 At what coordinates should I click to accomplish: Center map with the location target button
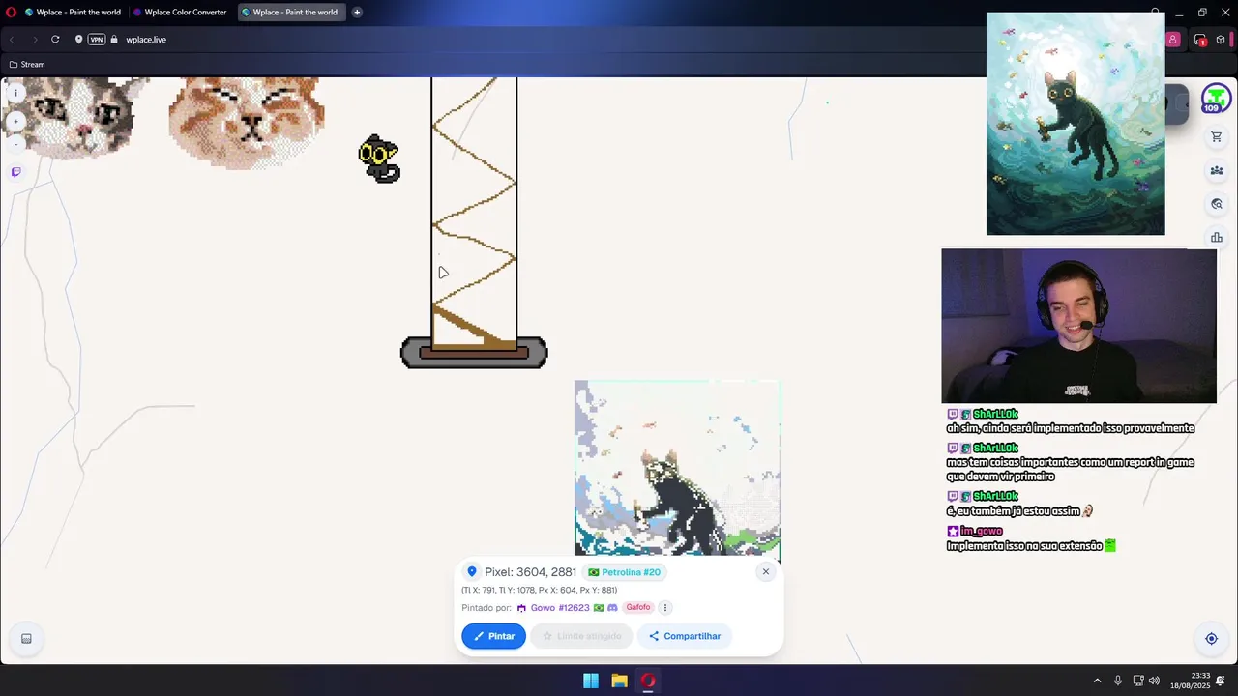(x=1211, y=638)
